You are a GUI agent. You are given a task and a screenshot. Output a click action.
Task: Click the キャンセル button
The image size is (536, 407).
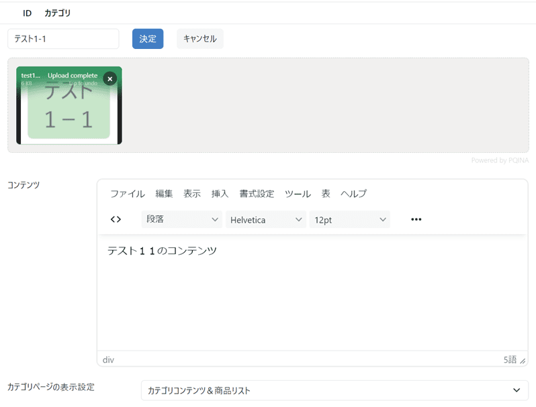tap(200, 38)
